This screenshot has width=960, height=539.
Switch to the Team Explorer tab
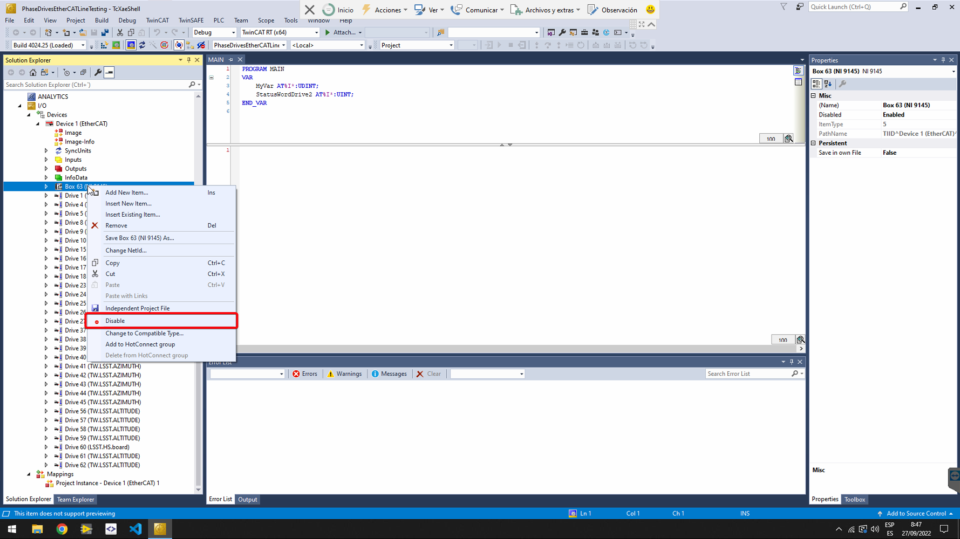pyautogui.click(x=76, y=500)
